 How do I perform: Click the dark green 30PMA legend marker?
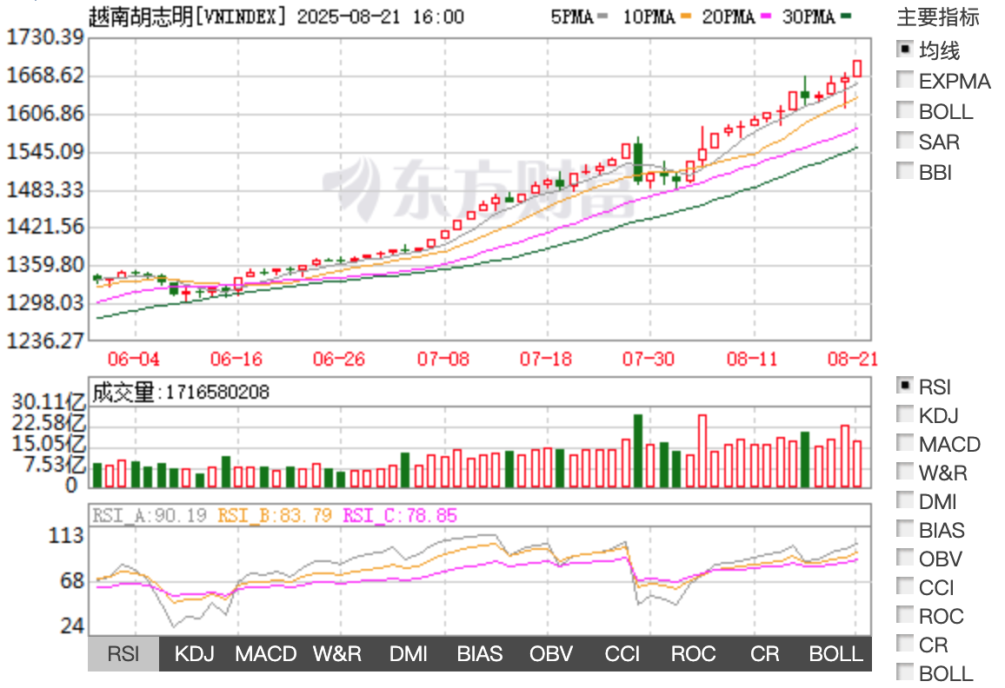pos(846,17)
